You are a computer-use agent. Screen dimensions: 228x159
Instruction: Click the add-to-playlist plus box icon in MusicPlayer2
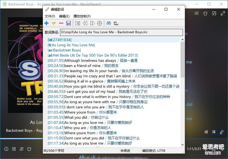(14, 149)
